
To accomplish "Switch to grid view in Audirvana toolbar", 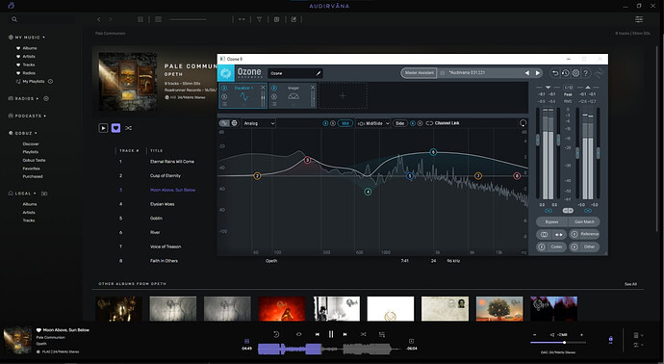I will pyautogui.click(x=140, y=19).
